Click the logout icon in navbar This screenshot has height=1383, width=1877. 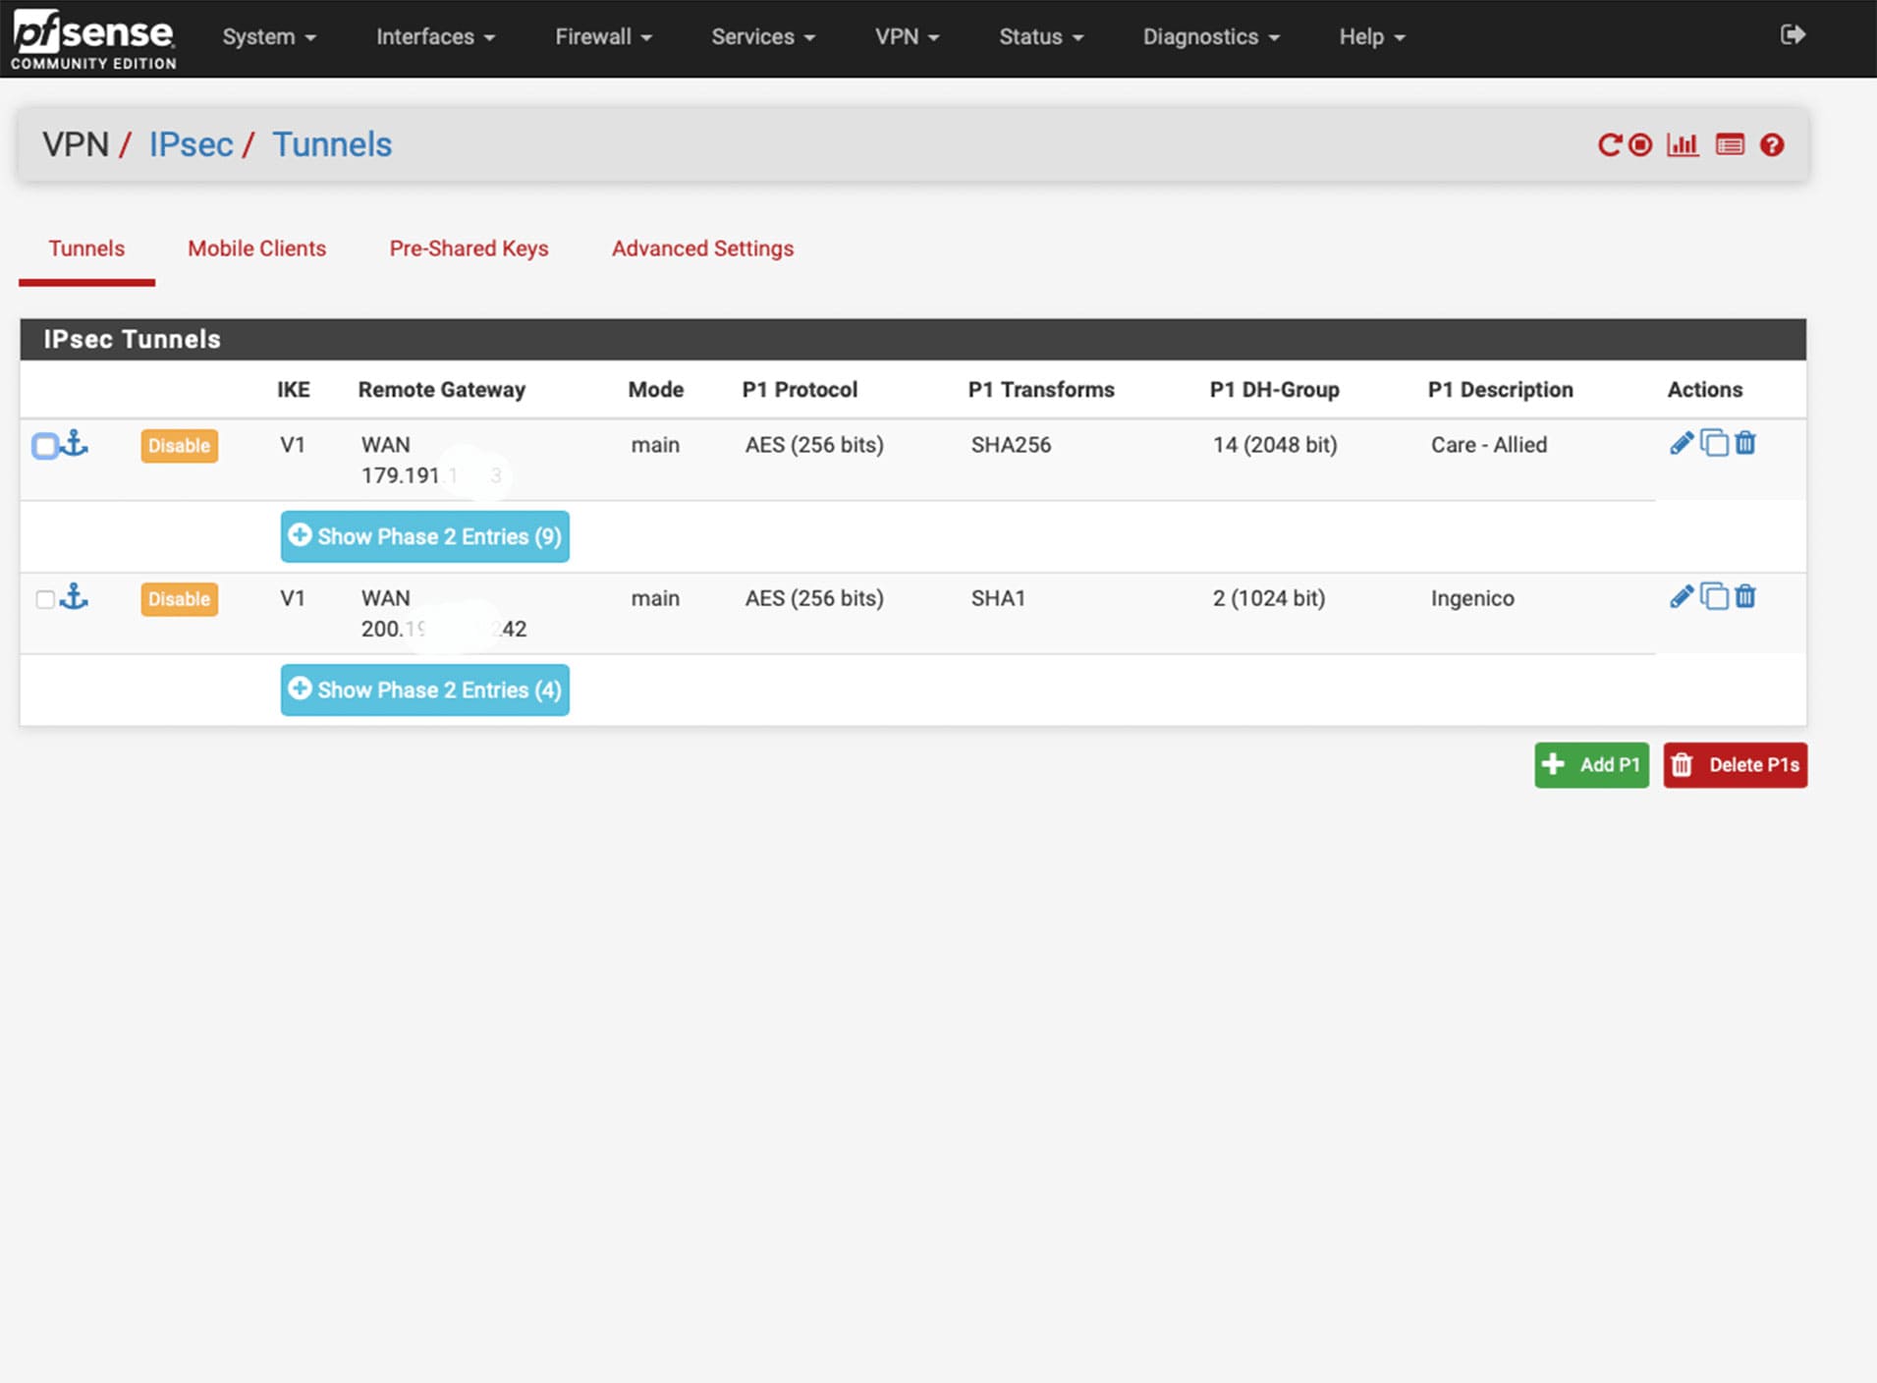pyautogui.click(x=1793, y=35)
